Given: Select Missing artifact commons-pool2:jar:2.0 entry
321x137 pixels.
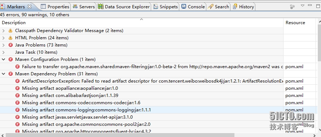Looking at the screenshot, I should [86, 124].
